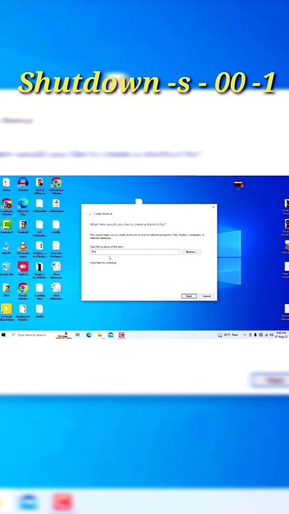This screenshot has width=289, height=514.
Task: Open the red AnyDesk desktop shortcut
Action: pyautogui.click(x=23, y=269)
